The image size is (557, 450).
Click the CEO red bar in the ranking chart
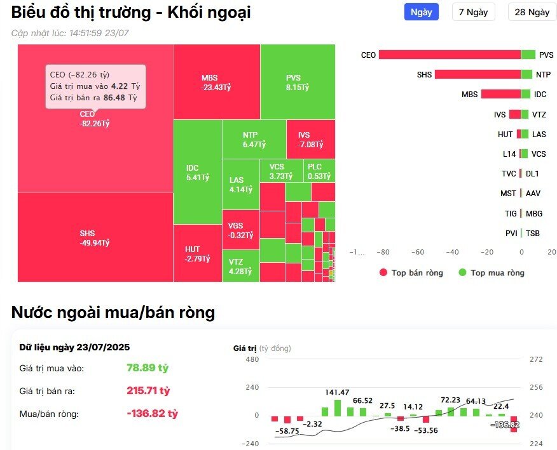(448, 56)
